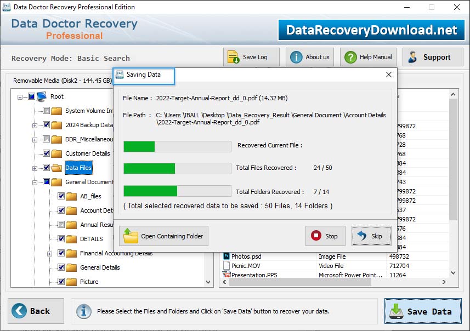Uncheck the General Details checkbox
Image resolution: width=470 pixels, height=331 pixels.
(x=61, y=267)
